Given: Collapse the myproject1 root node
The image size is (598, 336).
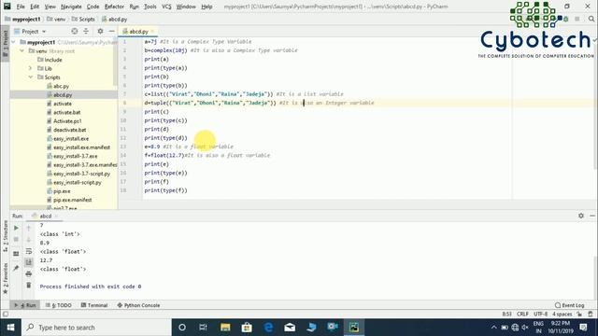Looking at the screenshot, I should coord(14,42).
